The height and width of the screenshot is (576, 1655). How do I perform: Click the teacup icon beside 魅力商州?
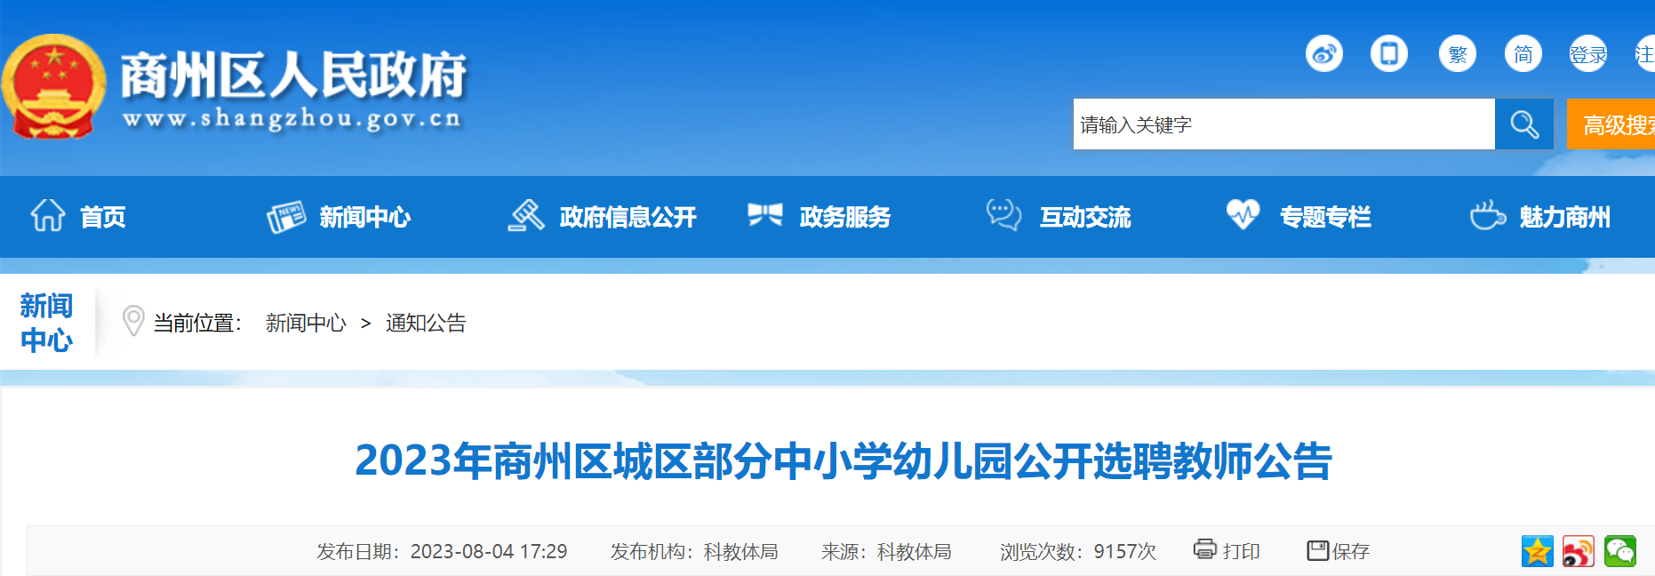click(1487, 214)
